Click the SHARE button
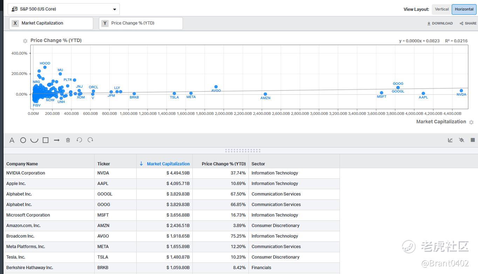The image size is (478, 274). pos(468,23)
